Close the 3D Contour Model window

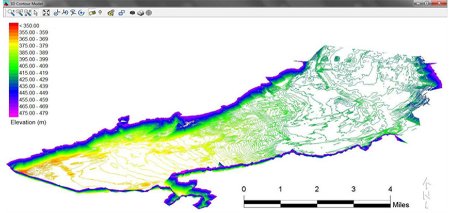point(440,3)
